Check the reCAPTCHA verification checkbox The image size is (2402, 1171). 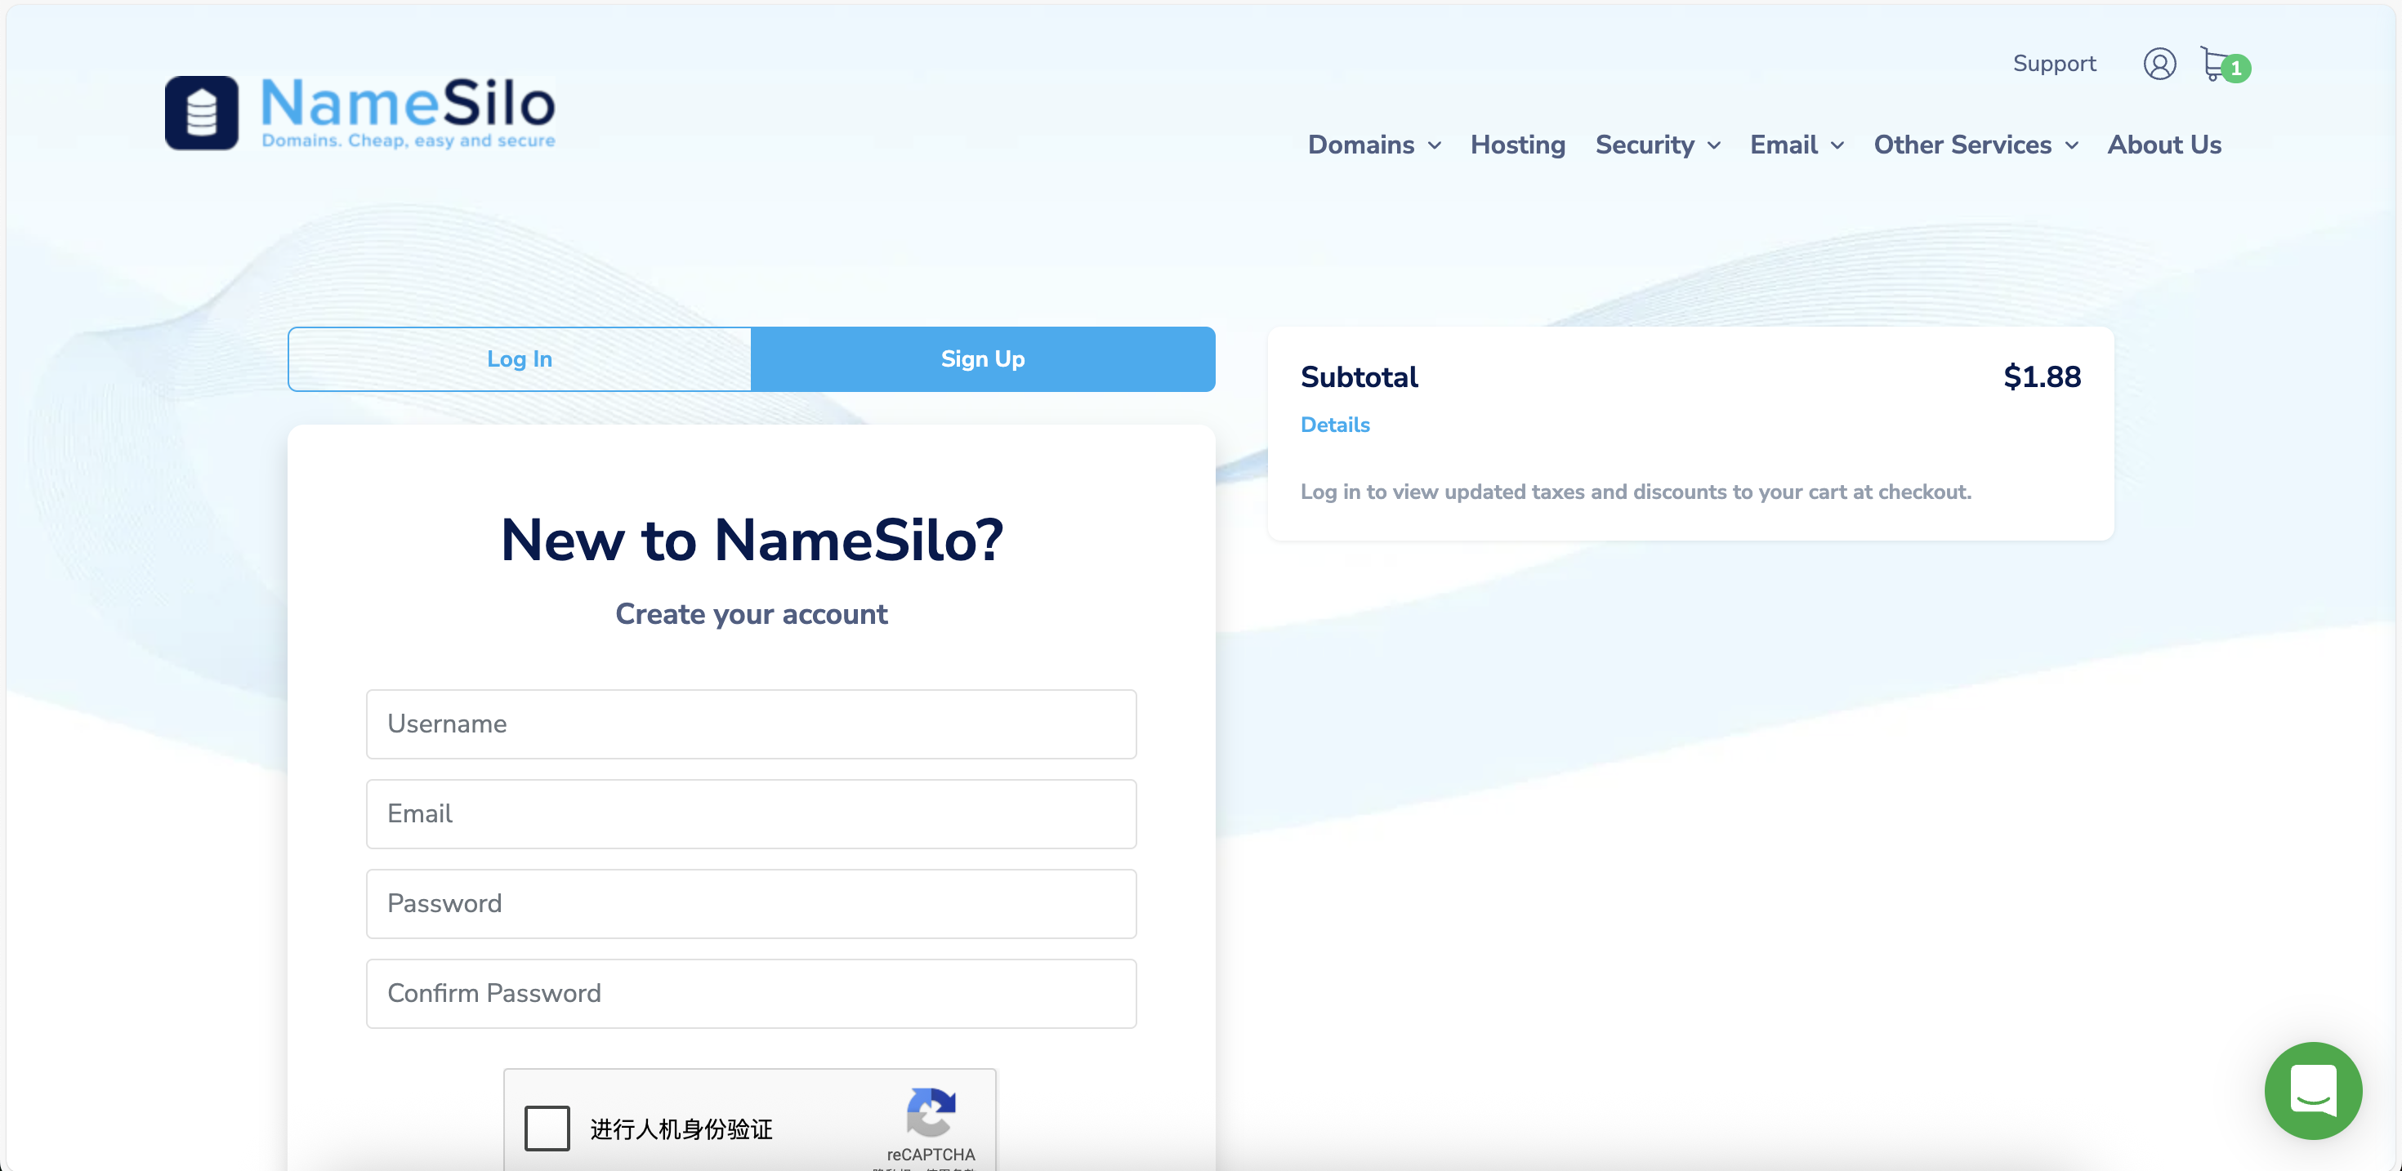pyautogui.click(x=547, y=1128)
